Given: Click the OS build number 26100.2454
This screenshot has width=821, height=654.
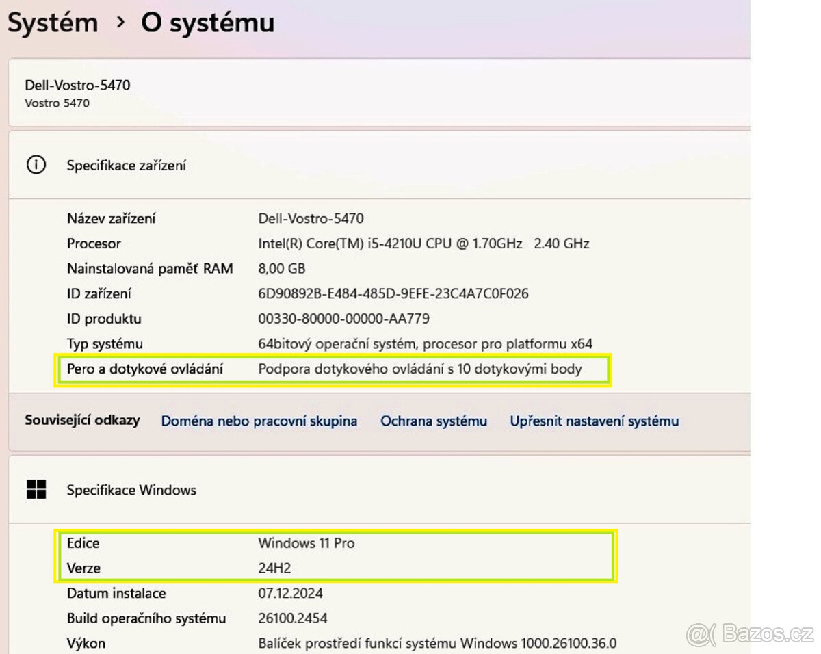Looking at the screenshot, I should (x=292, y=618).
